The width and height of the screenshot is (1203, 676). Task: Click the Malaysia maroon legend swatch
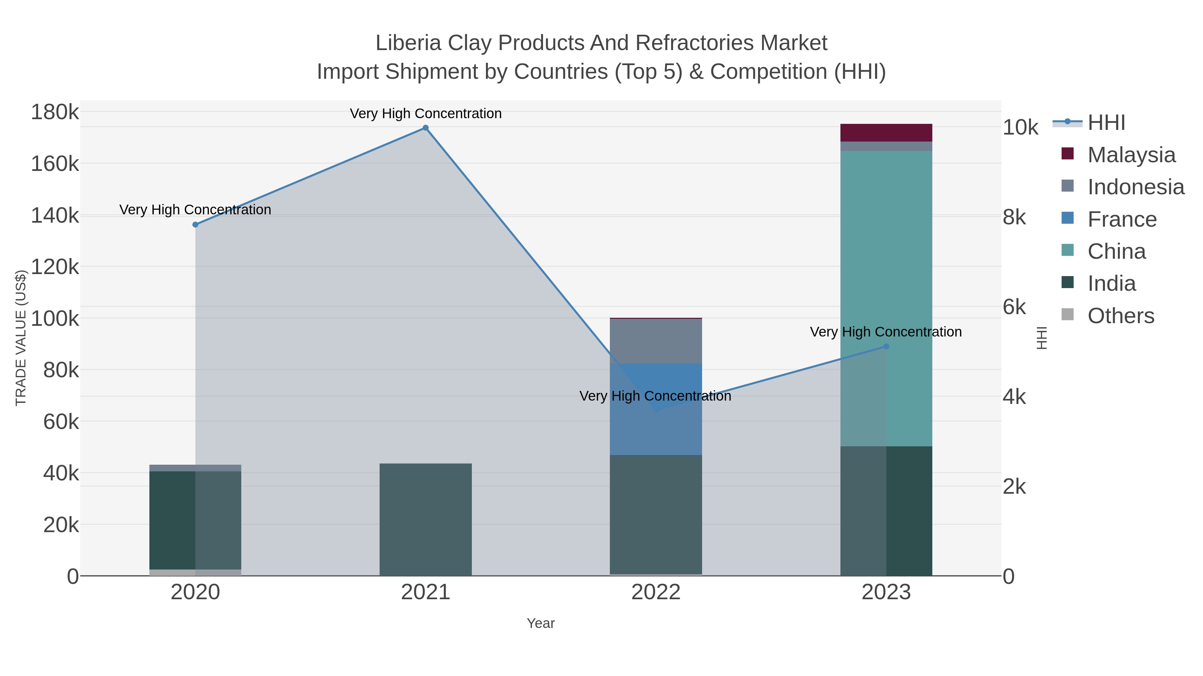(x=1068, y=154)
